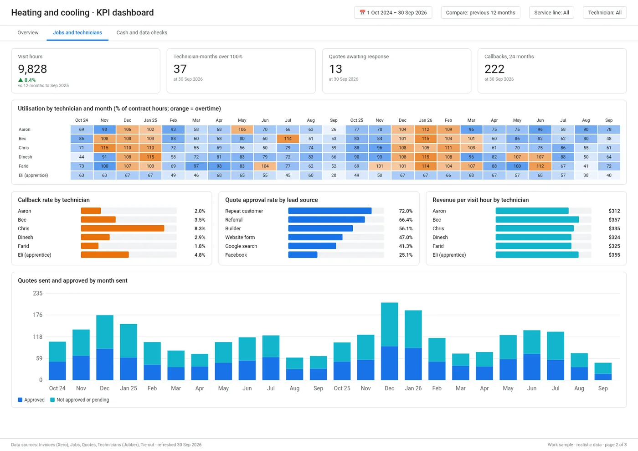
Task: Click Aaron's heatmap cell showing 26
Action: coord(334,130)
